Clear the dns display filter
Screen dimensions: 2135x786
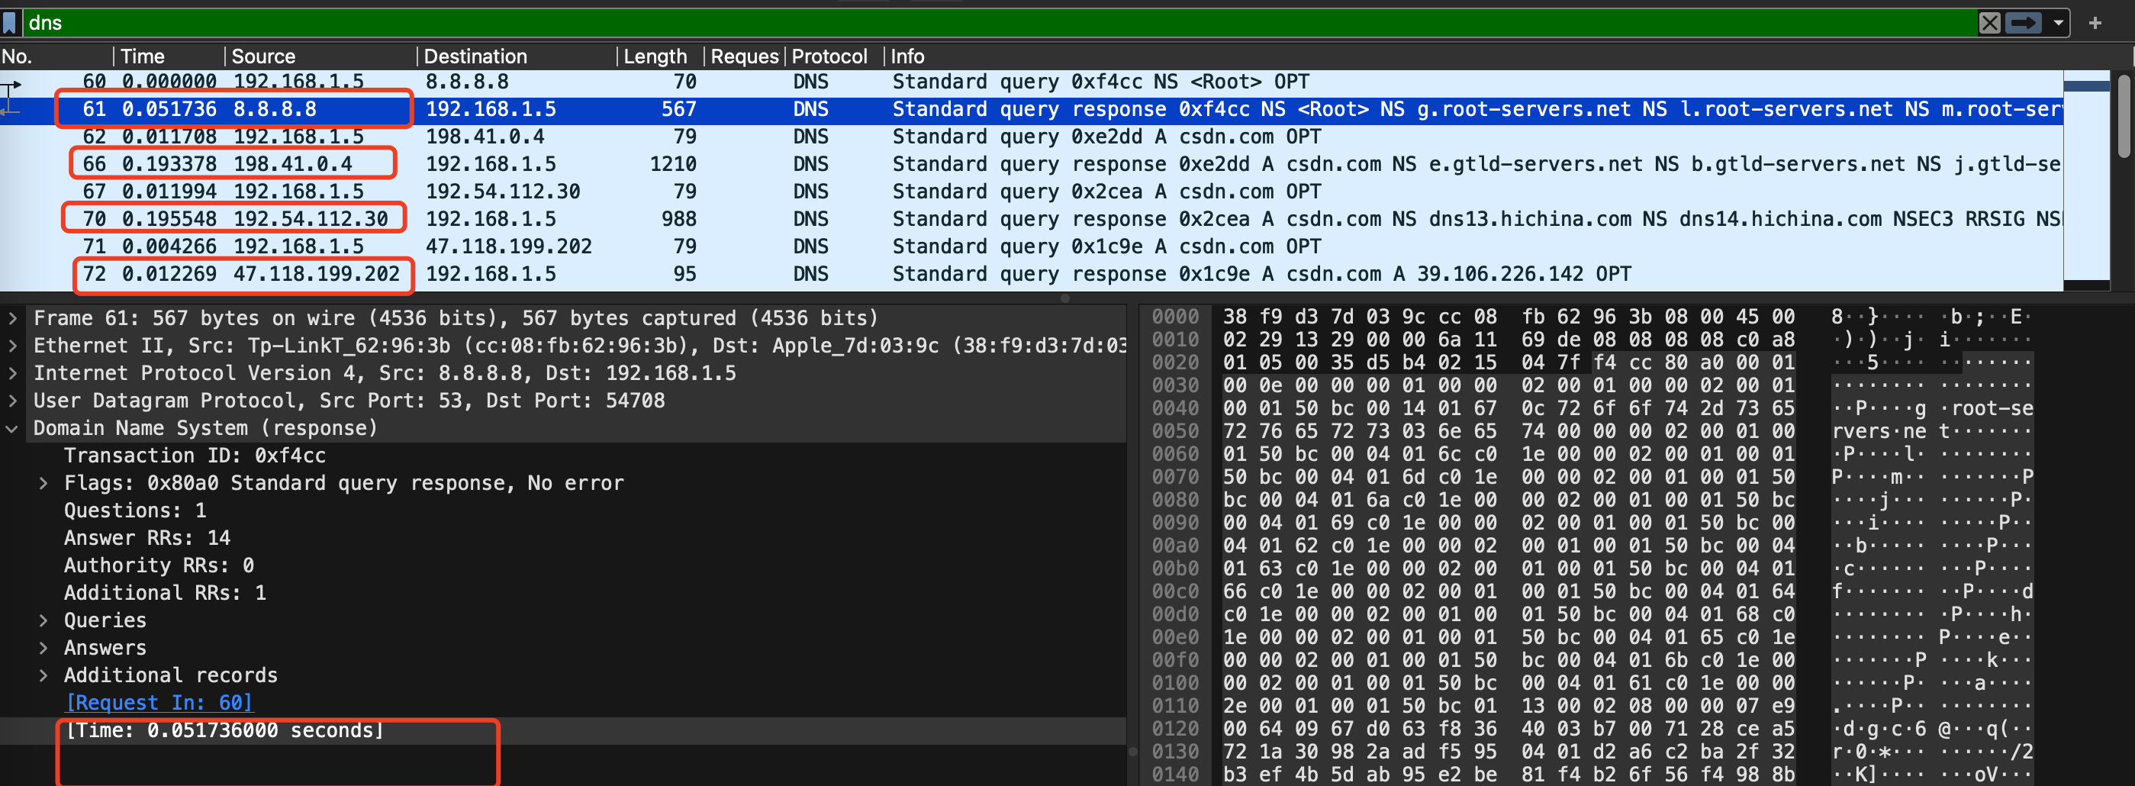[x=1989, y=22]
